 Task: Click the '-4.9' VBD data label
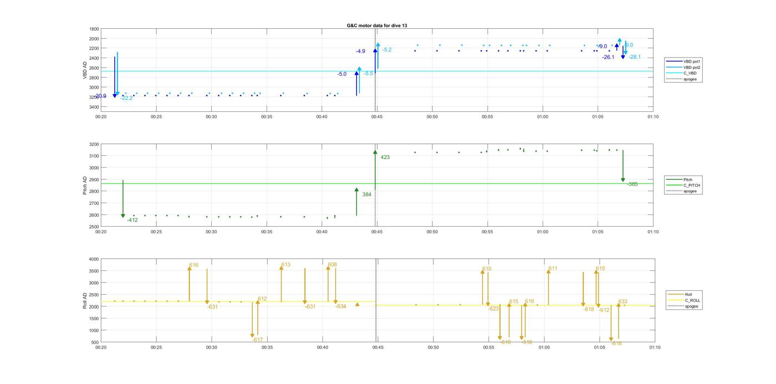pos(360,52)
